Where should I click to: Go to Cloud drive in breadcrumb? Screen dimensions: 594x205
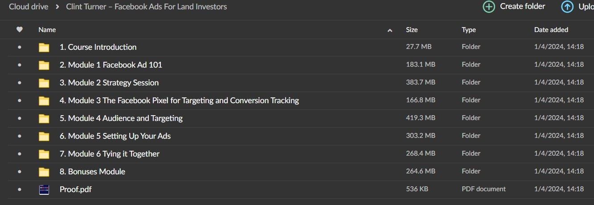coord(29,7)
